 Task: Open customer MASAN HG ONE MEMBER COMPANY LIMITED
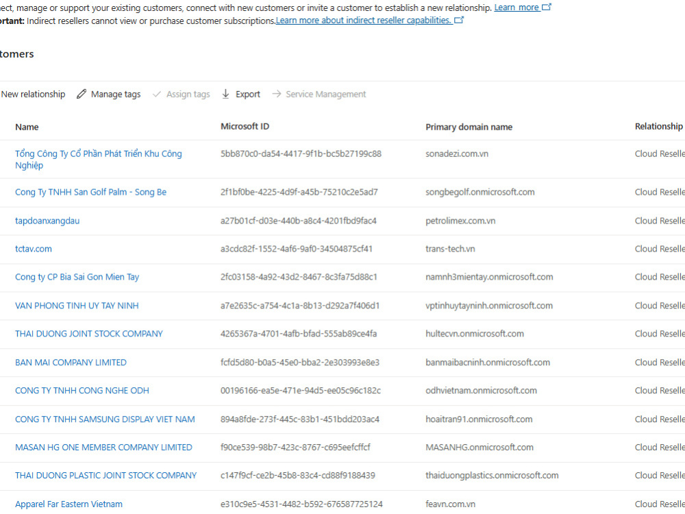[103, 447]
